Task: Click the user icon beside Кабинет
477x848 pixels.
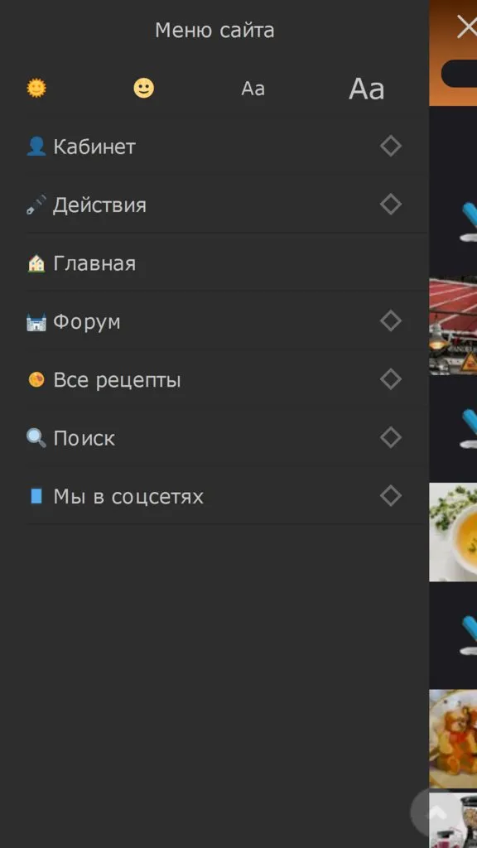Action: pyautogui.click(x=36, y=147)
